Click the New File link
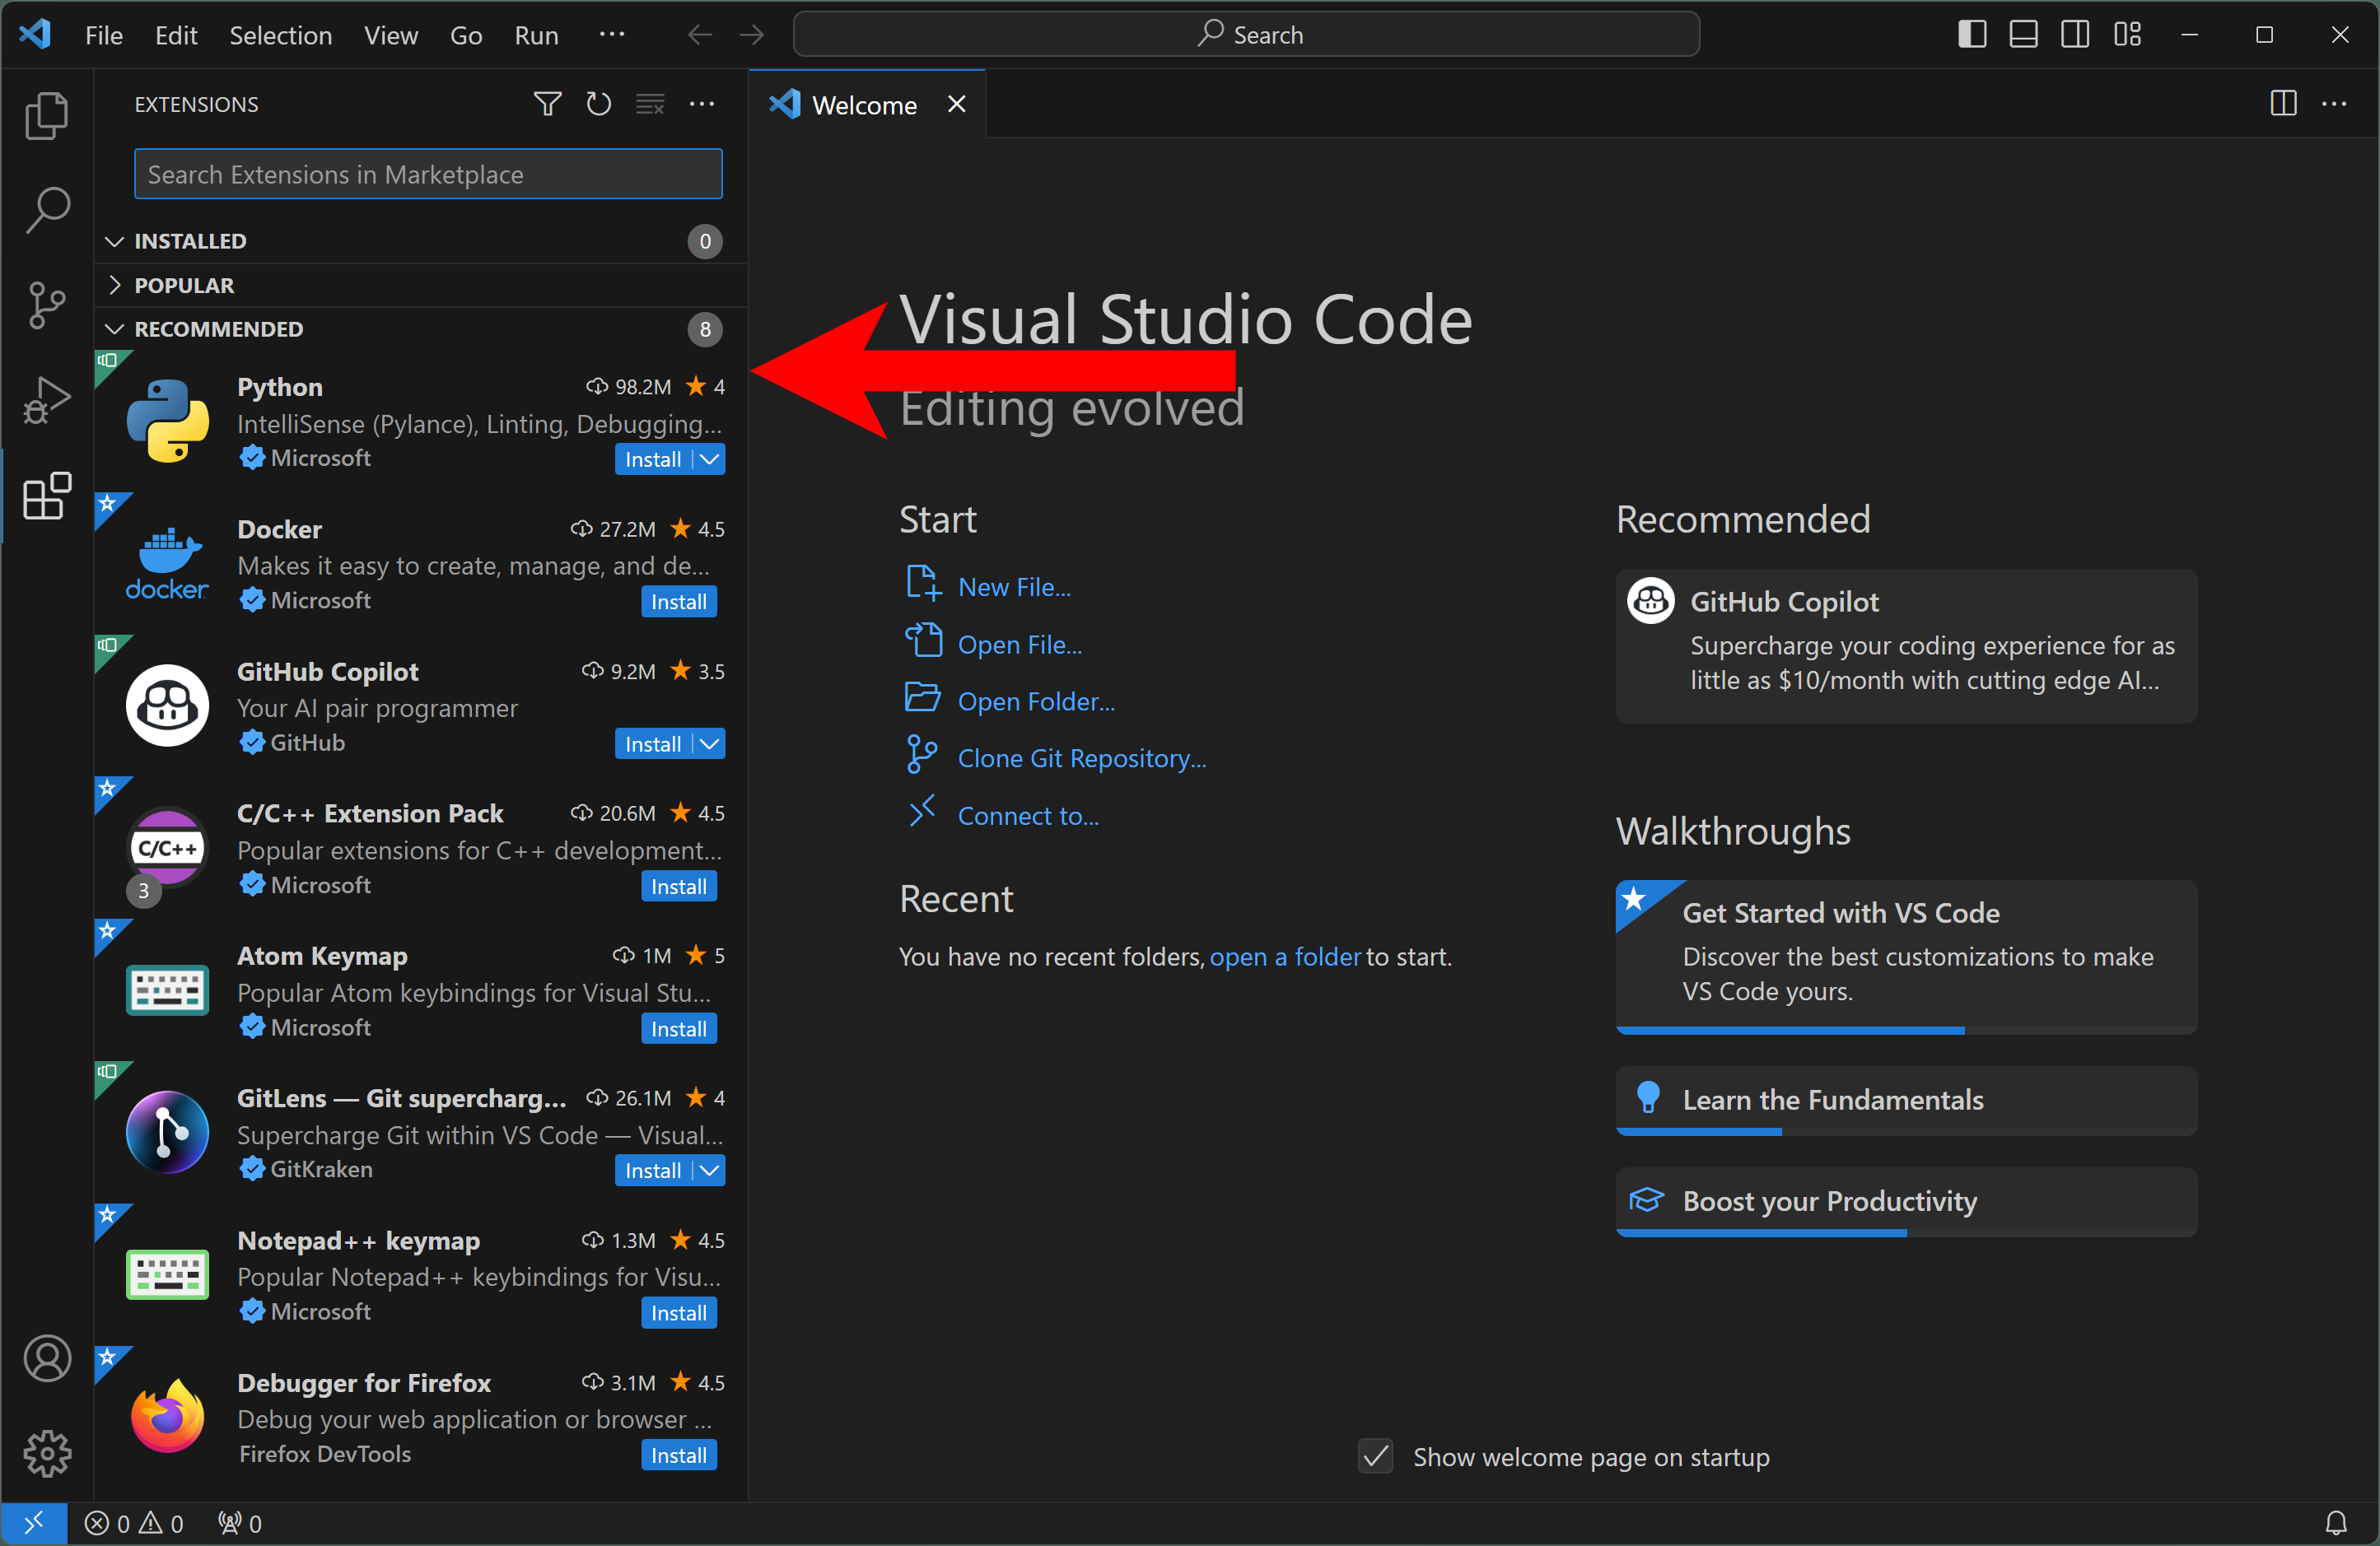Screen dimensions: 2380x1546 point(1014,587)
